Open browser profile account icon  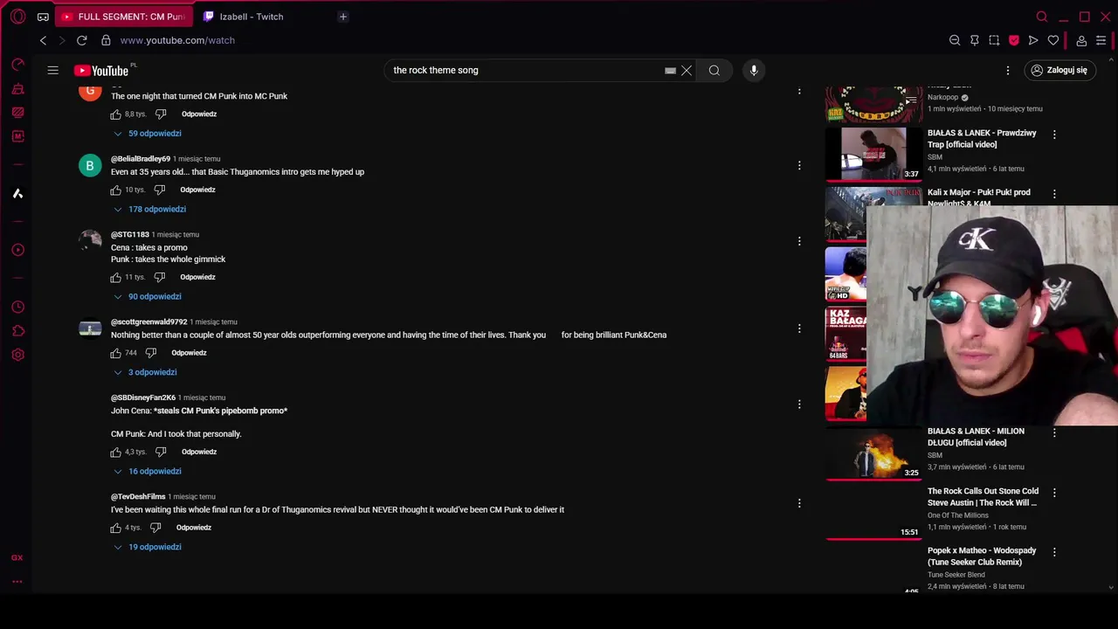(1081, 40)
